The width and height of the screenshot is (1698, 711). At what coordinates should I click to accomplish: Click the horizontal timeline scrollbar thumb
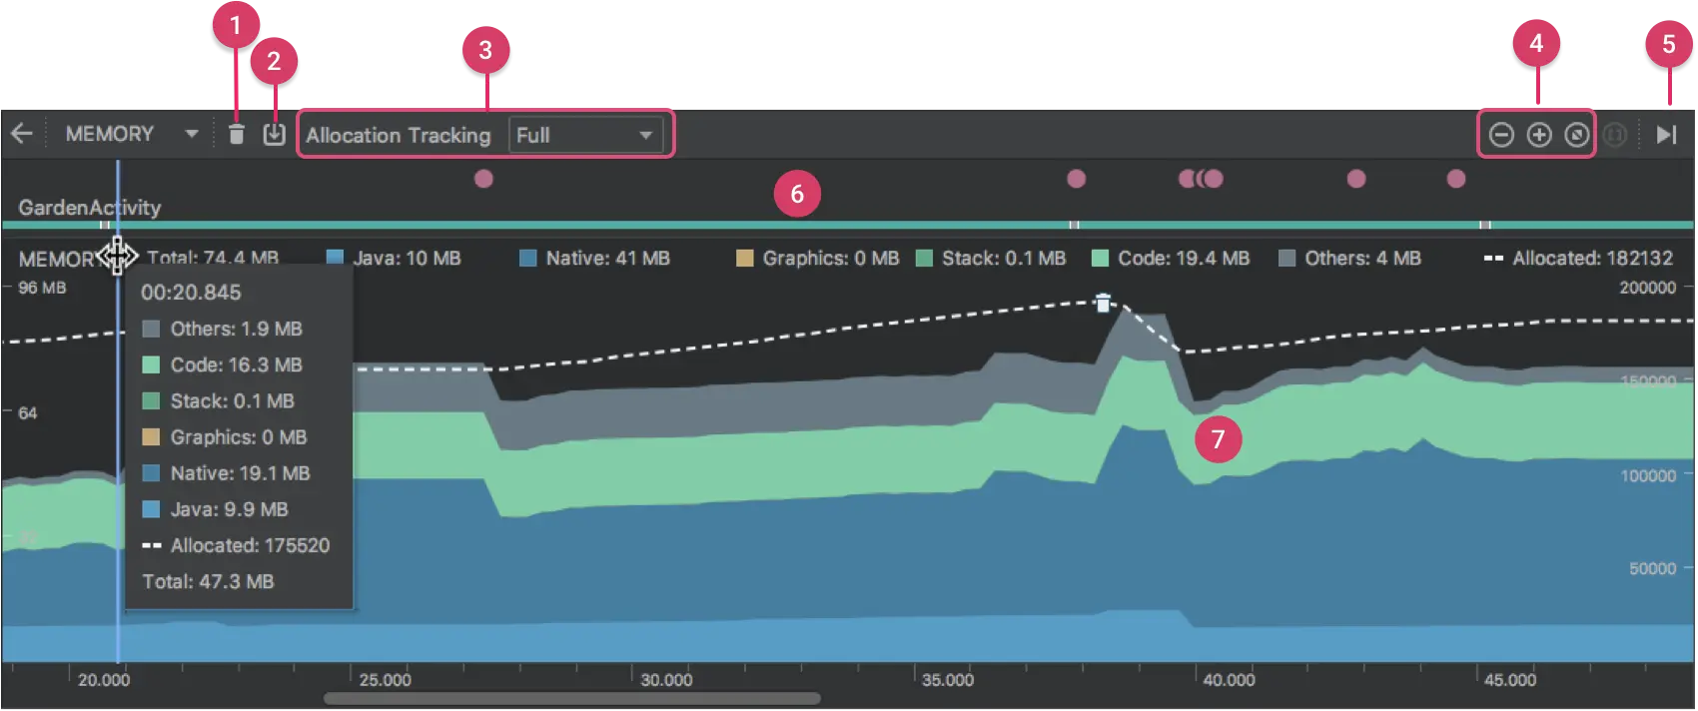pyautogui.click(x=572, y=699)
